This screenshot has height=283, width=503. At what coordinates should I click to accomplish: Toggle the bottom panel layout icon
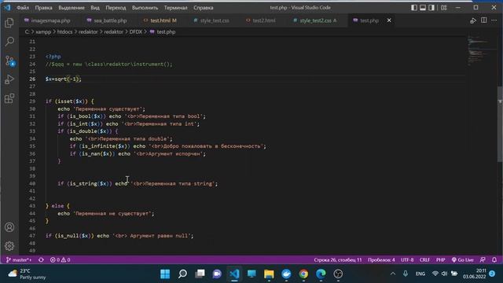(423, 7)
